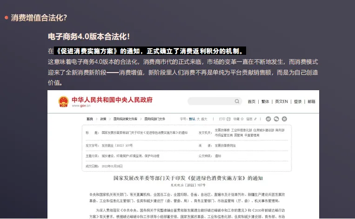The height and width of the screenshot is (219, 355).
Task: Click the 首页 breadcrumb
Action: pos(90,119)
